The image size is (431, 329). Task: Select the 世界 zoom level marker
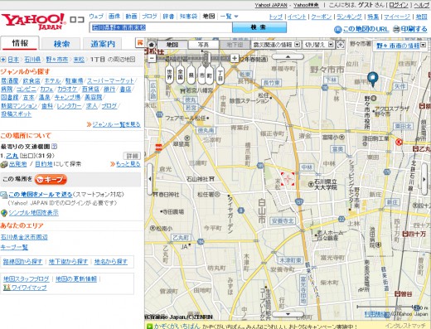[169, 75]
